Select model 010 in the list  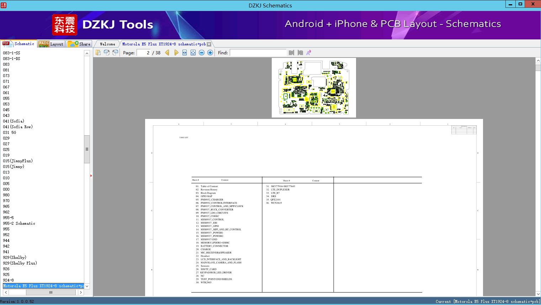[6, 178]
